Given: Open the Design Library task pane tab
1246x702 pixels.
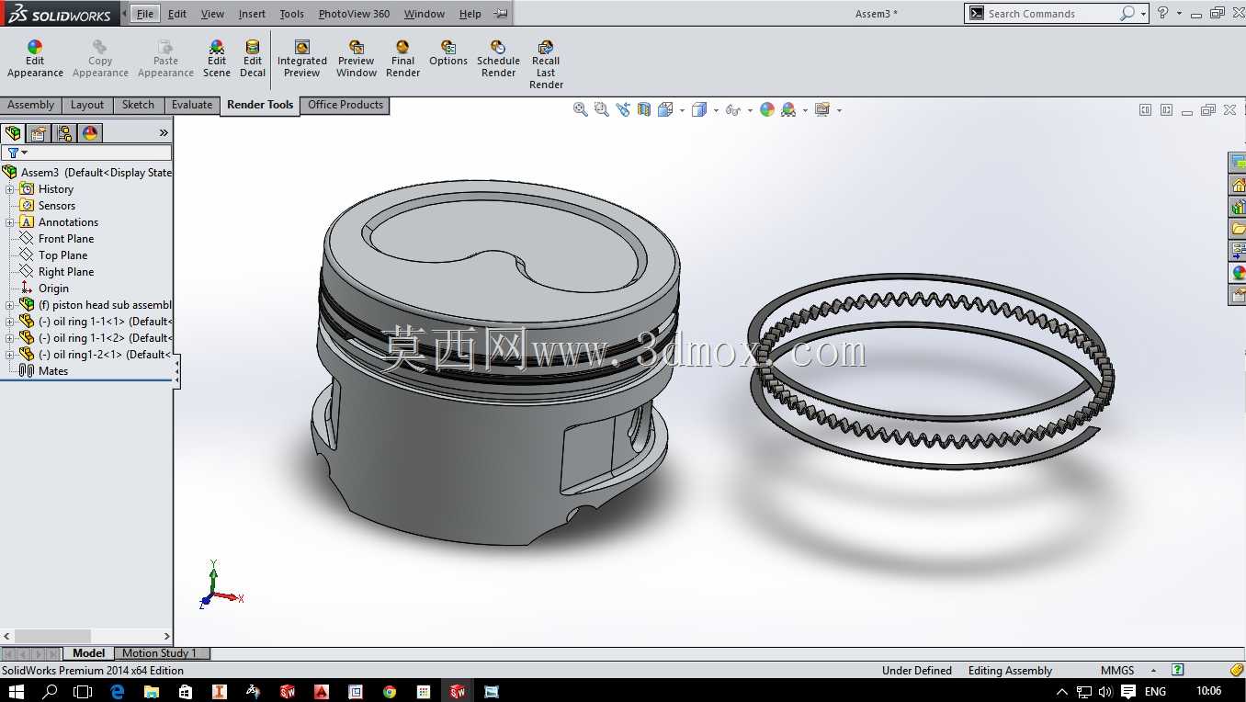Looking at the screenshot, I should (1238, 207).
